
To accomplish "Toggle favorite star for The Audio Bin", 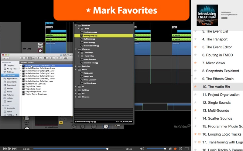I will click(x=195, y=87).
